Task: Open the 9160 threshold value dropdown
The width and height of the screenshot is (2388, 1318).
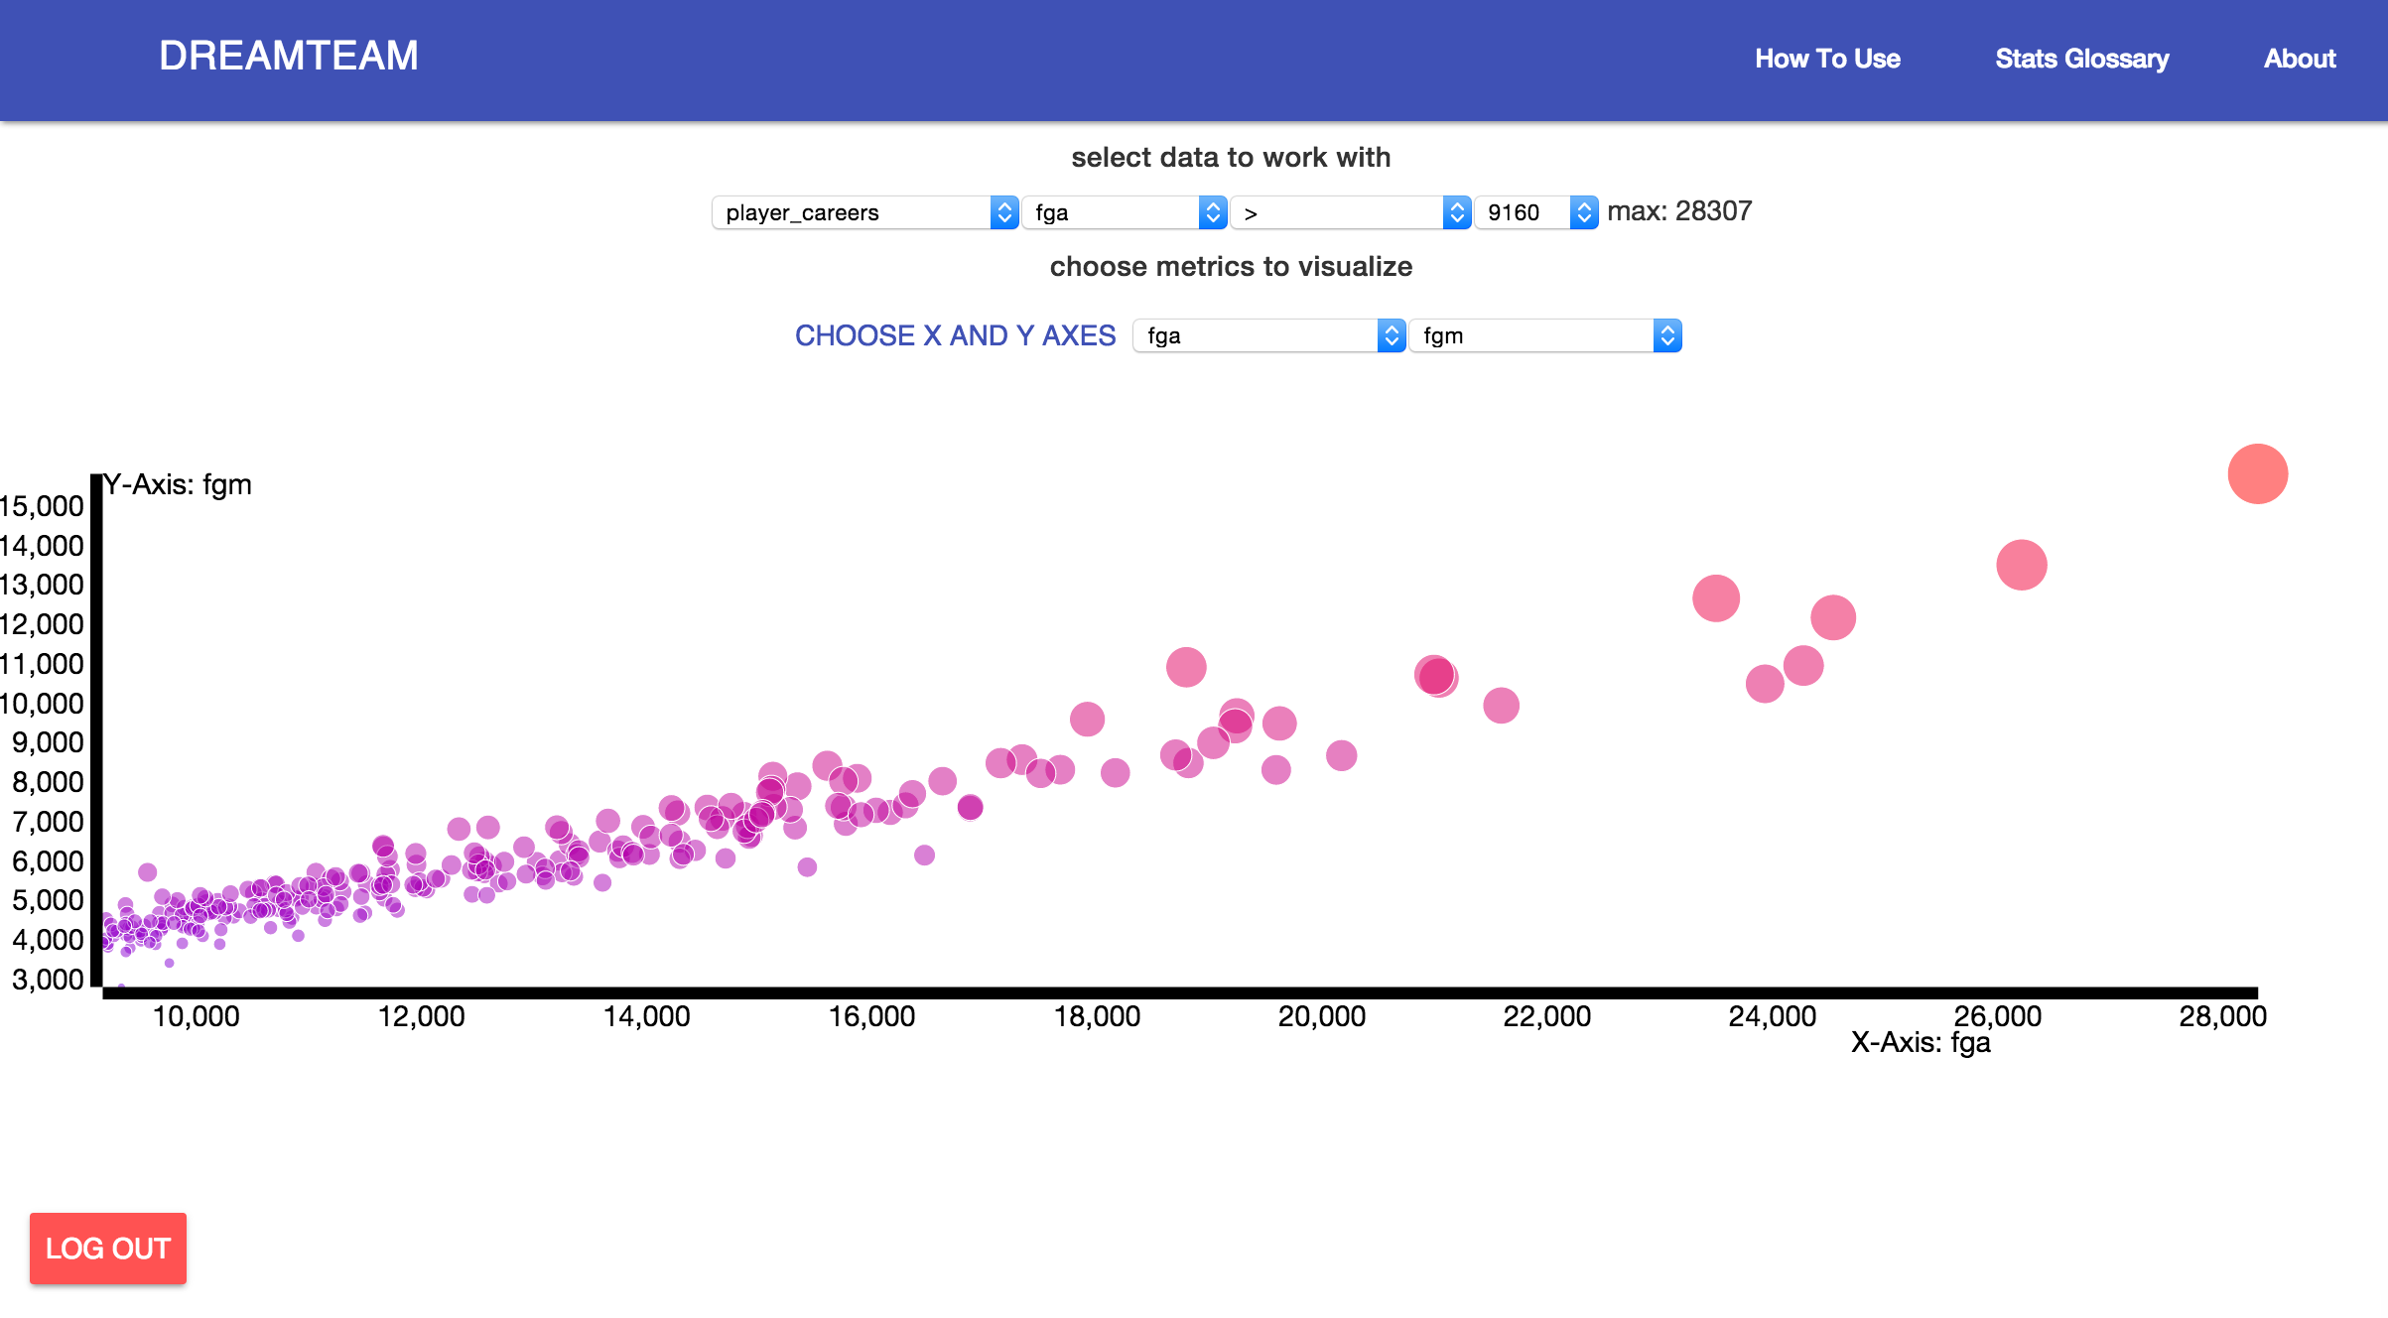Action: pos(1535,212)
